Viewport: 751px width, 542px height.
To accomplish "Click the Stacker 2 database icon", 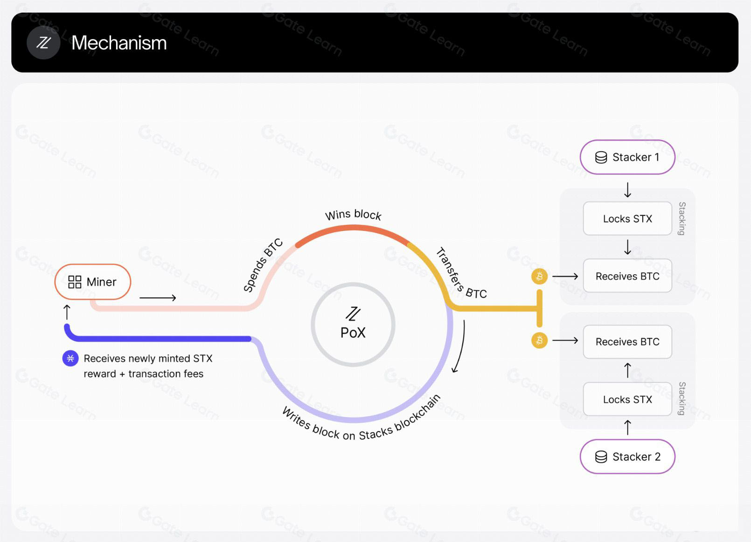I will click(x=601, y=457).
